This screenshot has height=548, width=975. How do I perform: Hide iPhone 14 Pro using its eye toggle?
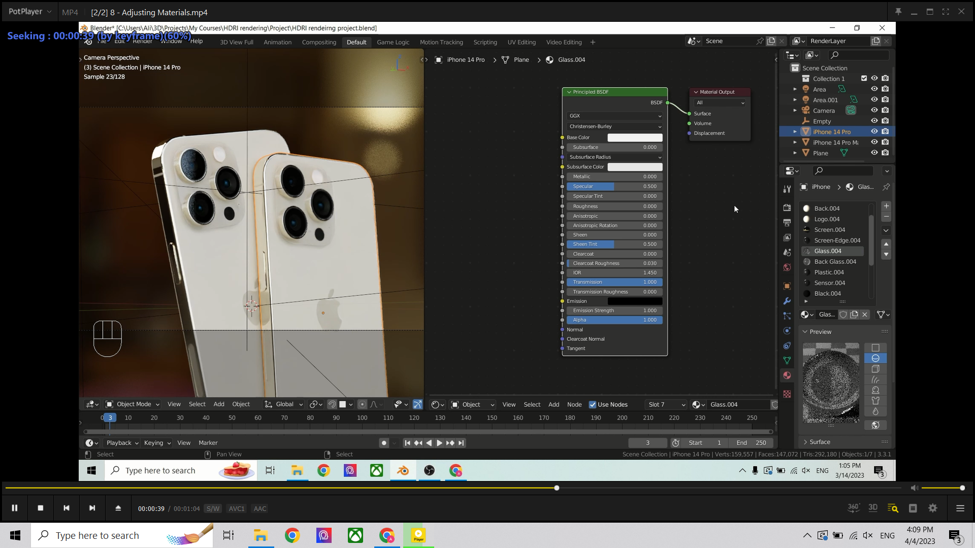tap(874, 131)
